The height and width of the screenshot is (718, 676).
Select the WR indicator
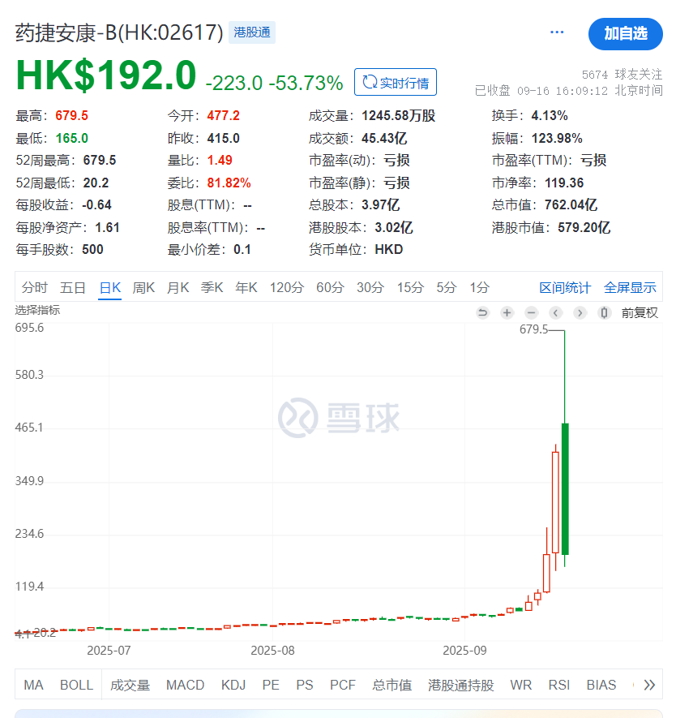point(521,685)
